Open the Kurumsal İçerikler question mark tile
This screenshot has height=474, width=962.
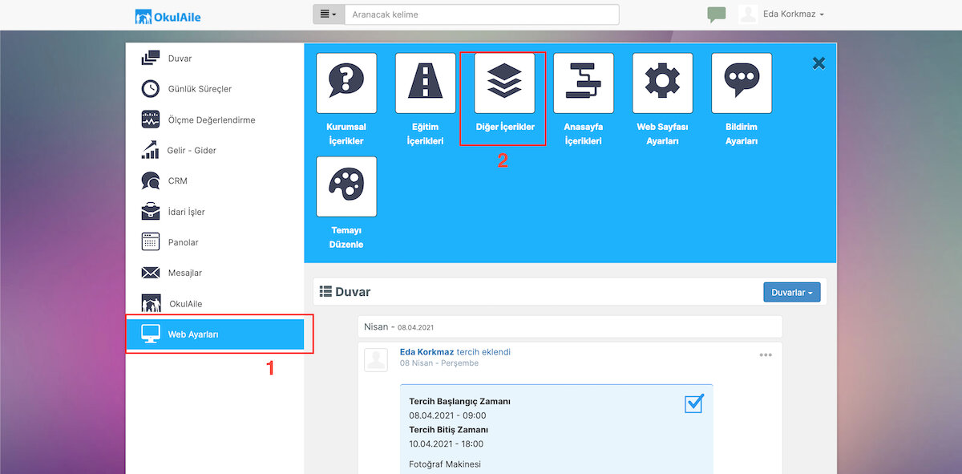[x=346, y=83]
